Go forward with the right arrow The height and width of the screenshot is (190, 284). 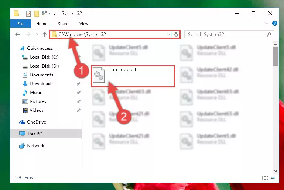tap(28, 34)
